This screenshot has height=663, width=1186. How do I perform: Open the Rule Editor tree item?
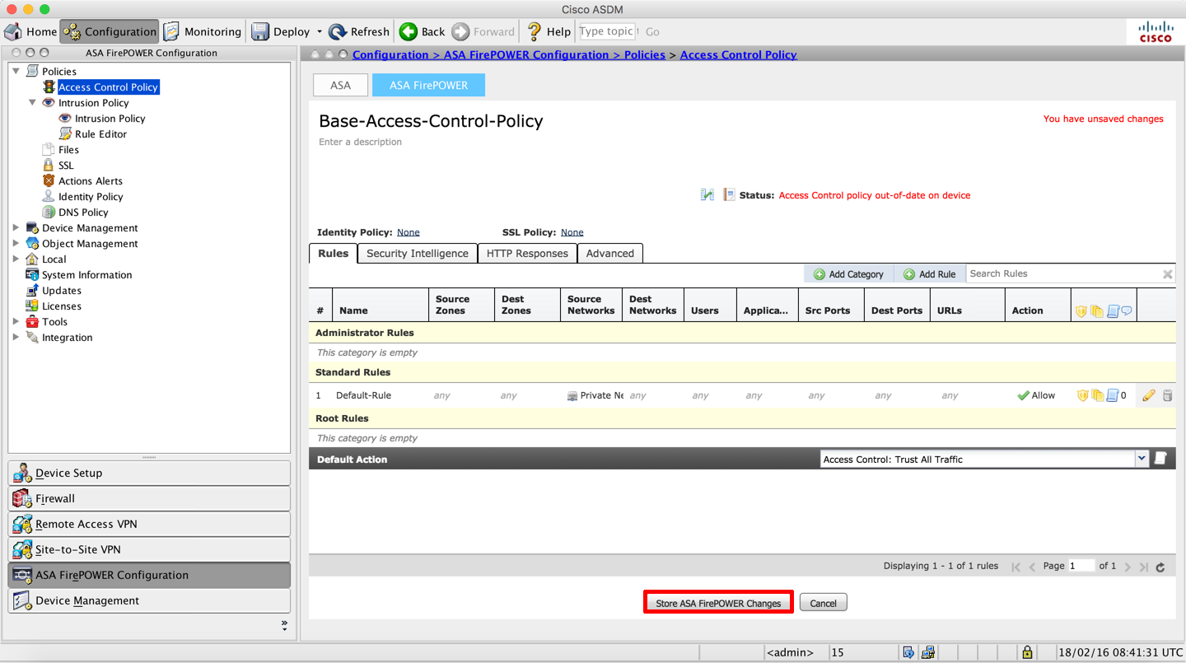pyautogui.click(x=100, y=133)
